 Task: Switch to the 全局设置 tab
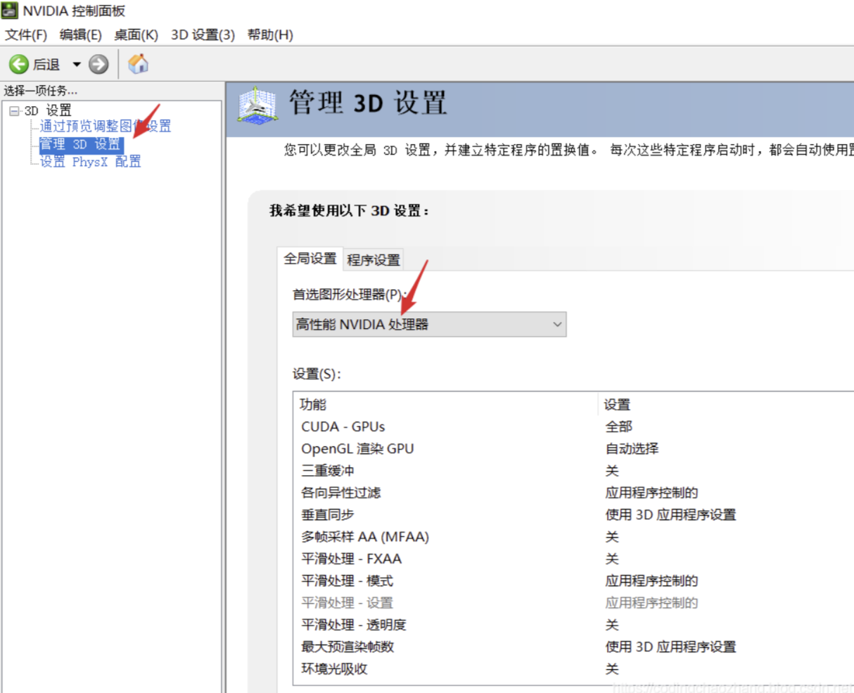[310, 259]
